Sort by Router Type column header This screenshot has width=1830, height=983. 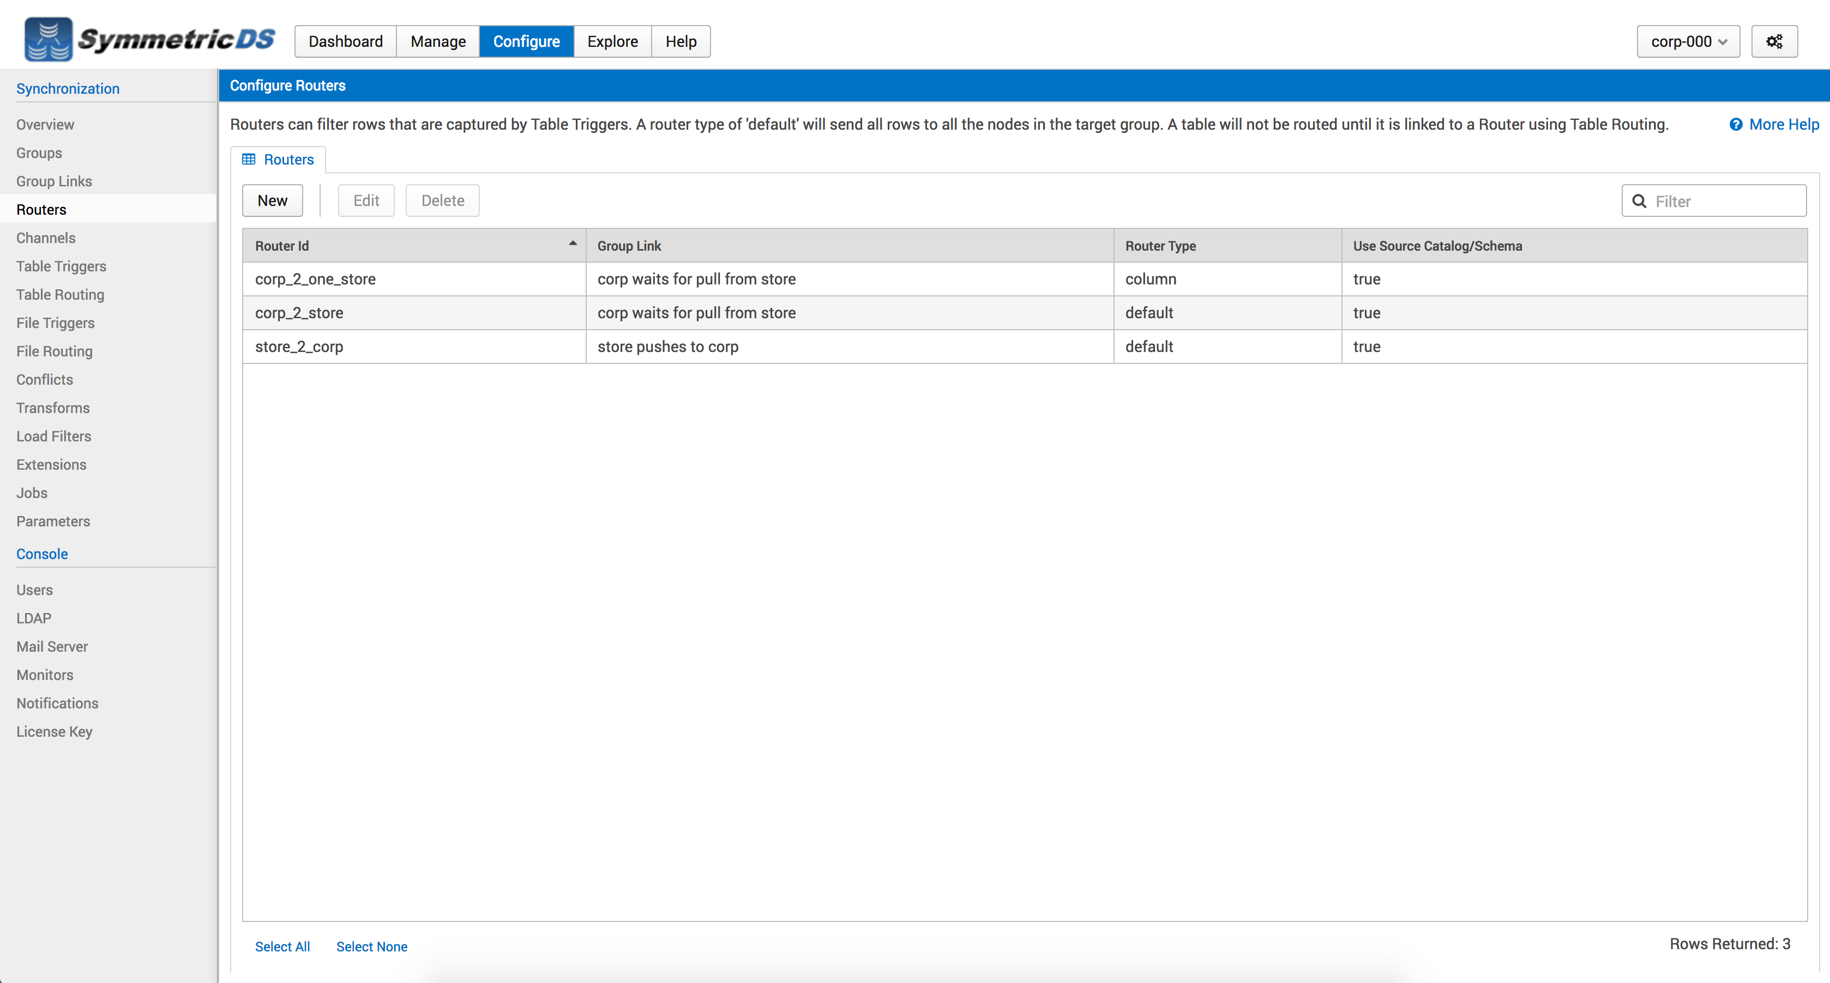click(x=1227, y=246)
